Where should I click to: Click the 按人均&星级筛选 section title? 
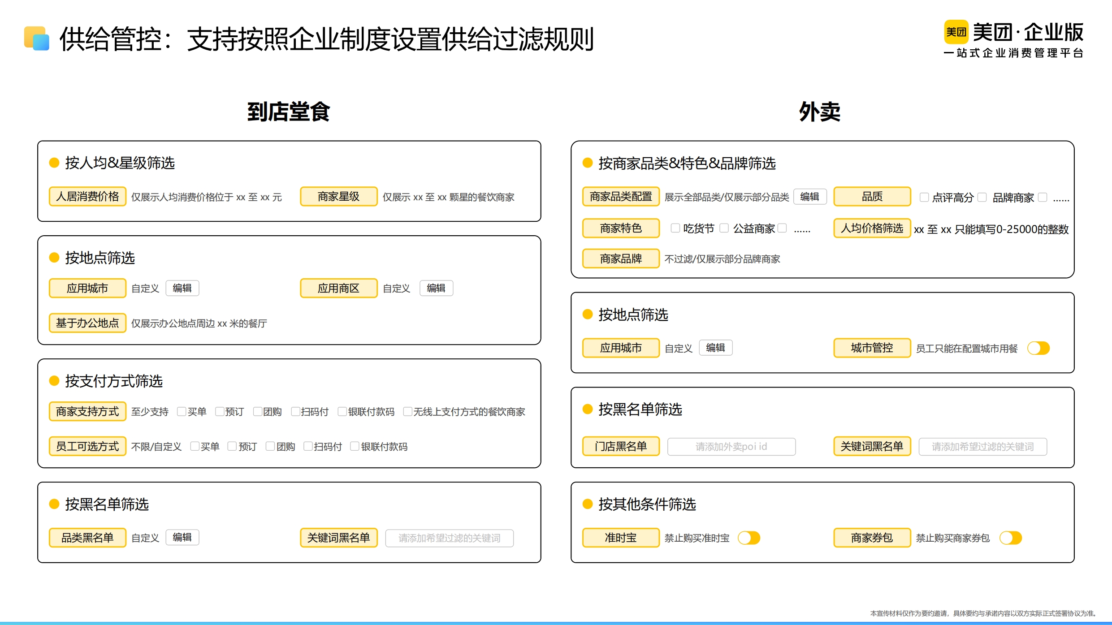(120, 163)
